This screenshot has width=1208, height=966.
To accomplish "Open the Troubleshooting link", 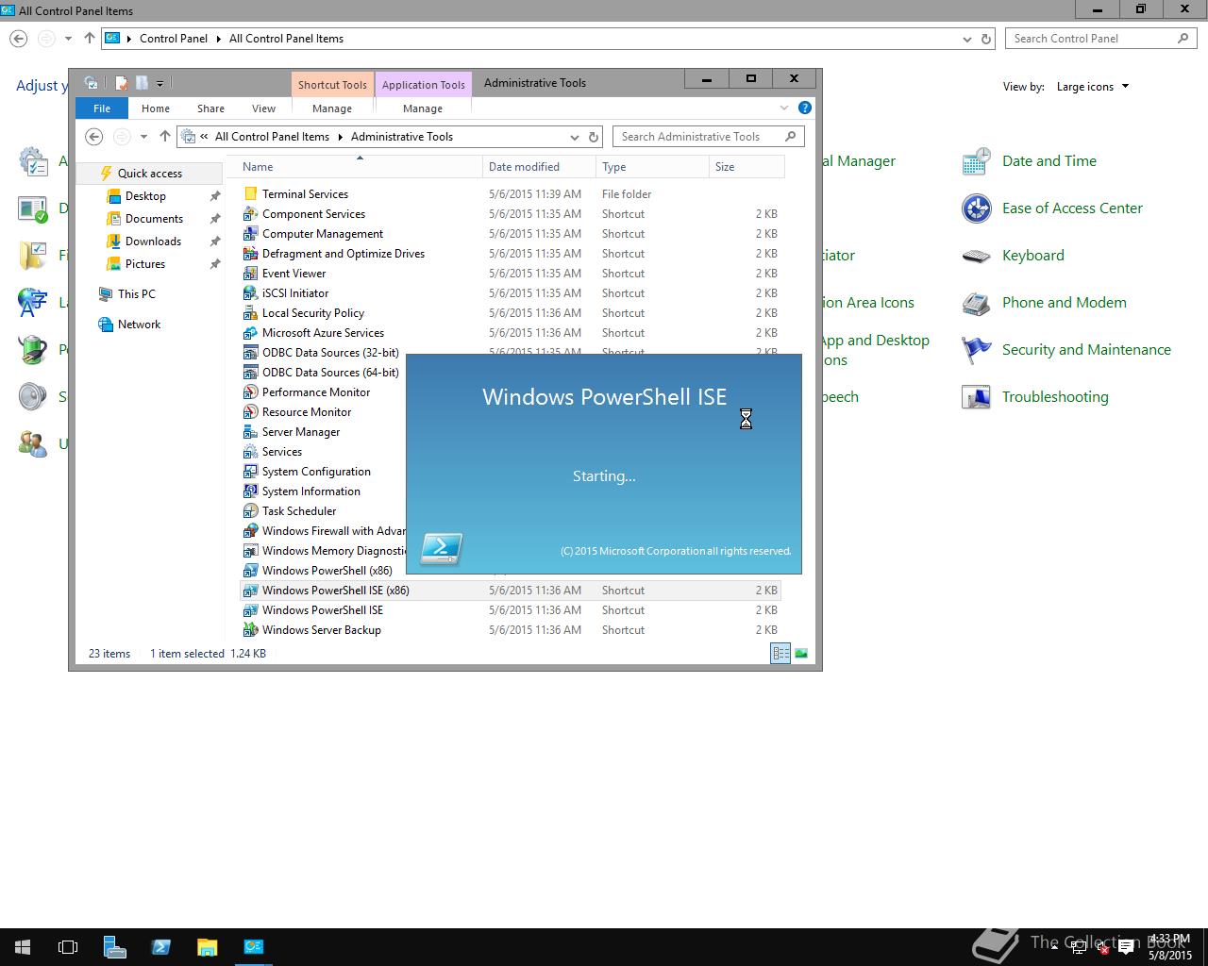I will 1055,397.
